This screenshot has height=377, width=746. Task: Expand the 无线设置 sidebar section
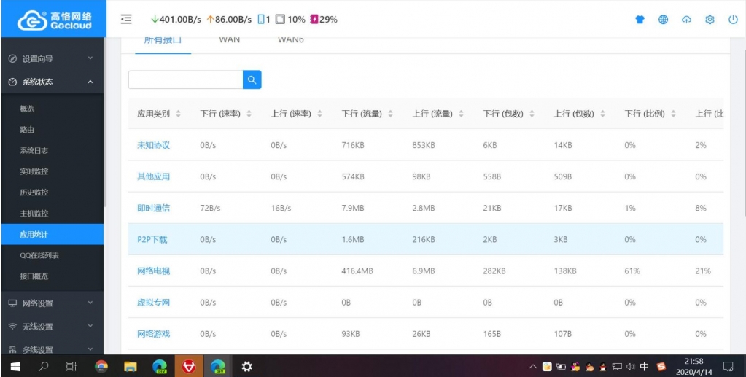(52, 327)
